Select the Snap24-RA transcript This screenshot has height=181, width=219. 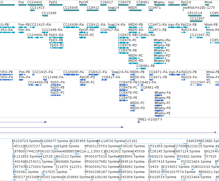pyautogui.click(x=112, y=27)
